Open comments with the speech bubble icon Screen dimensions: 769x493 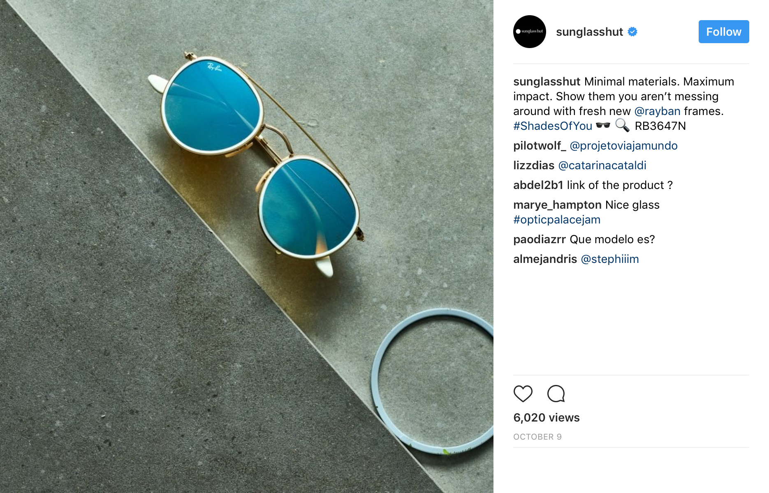tap(556, 394)
